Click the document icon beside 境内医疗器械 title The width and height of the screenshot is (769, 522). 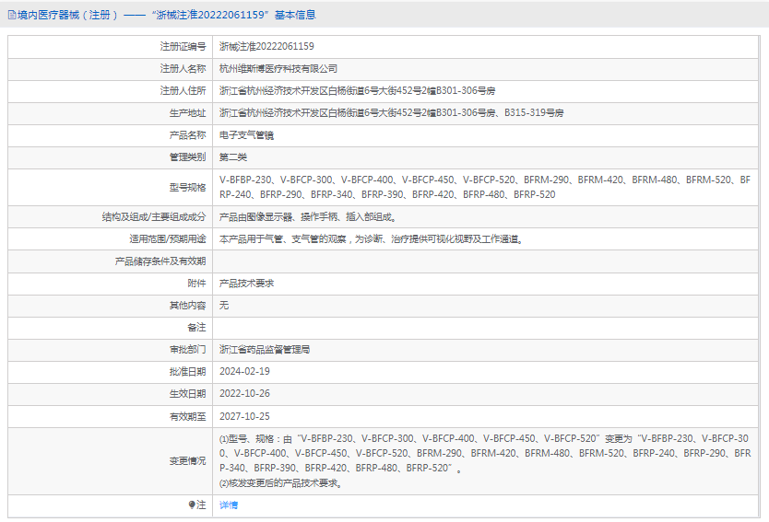coord(12,15)
